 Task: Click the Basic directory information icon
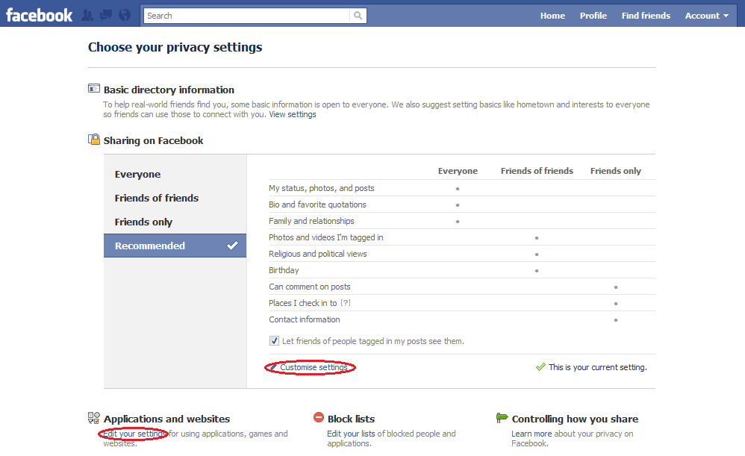coord(94,88)
